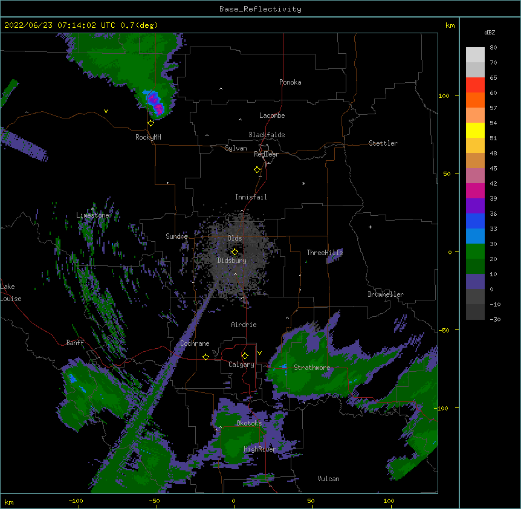This screenshot has height=509, width=521.
Task: Click the dBZ legend heading
Action: click(x=490, y=33)
